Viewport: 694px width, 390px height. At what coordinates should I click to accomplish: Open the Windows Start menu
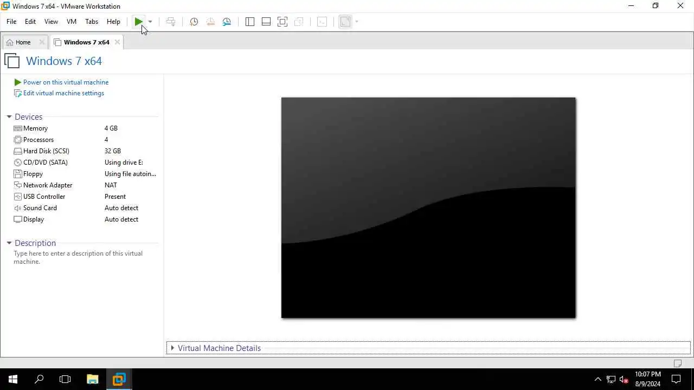(13, 379)
